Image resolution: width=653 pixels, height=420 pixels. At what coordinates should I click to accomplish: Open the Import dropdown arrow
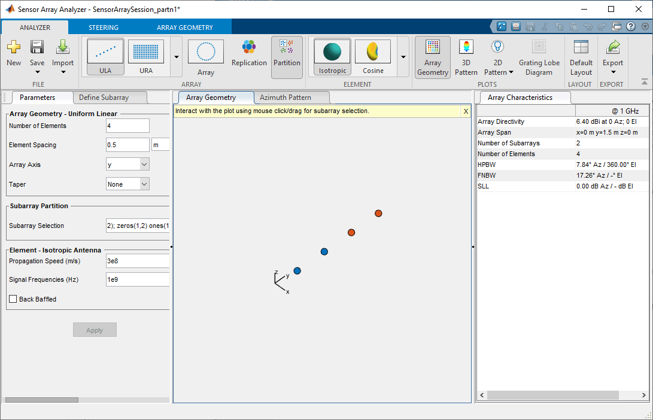(63, 72)
